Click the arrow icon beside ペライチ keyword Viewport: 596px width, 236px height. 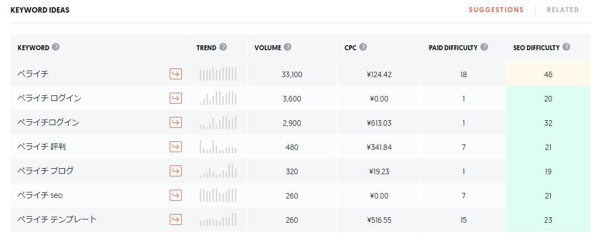click(176, 74)
